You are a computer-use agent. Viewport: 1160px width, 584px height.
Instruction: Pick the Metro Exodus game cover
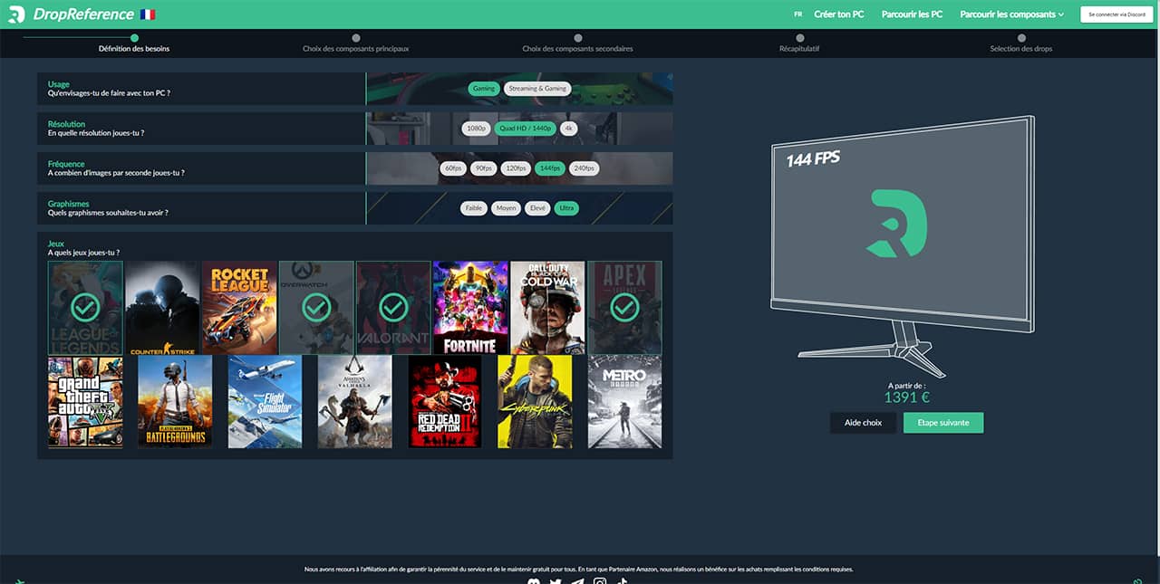point(624,402)
